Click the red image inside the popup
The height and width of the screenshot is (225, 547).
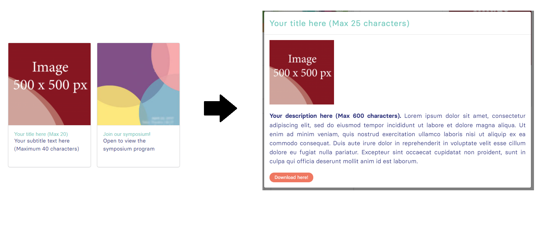pyautogui.click(x=302, y=72)
